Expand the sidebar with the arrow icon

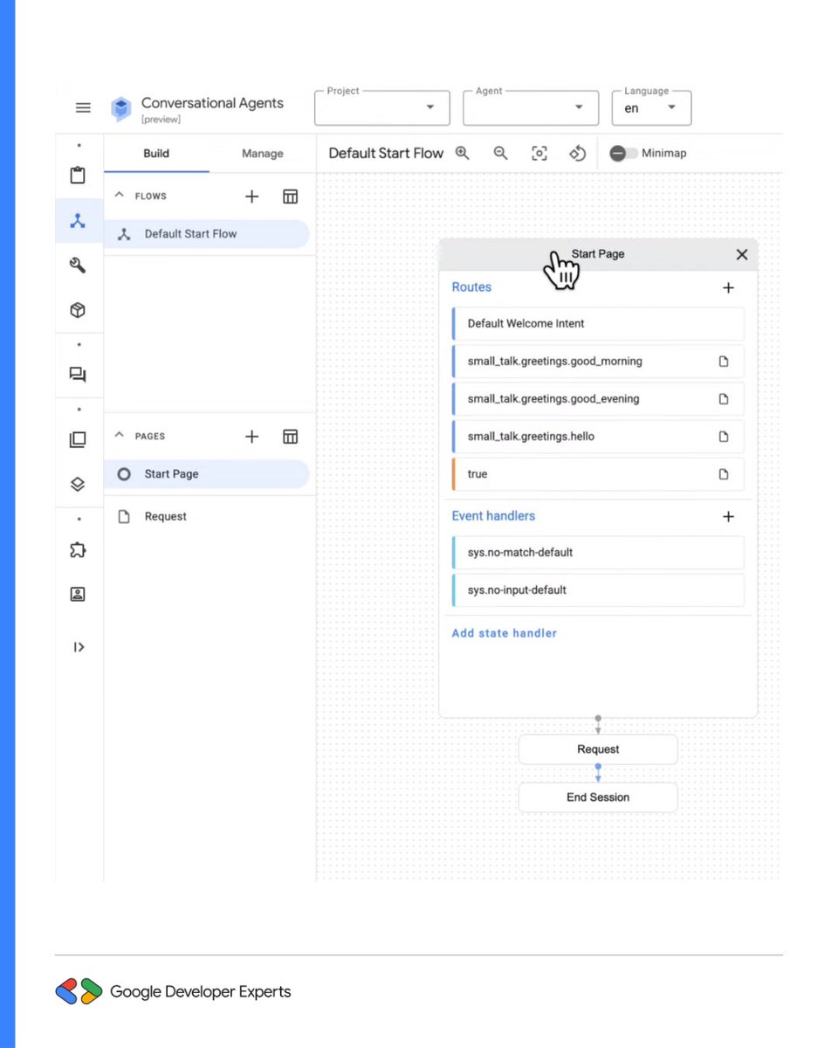[x=79, y=647]
